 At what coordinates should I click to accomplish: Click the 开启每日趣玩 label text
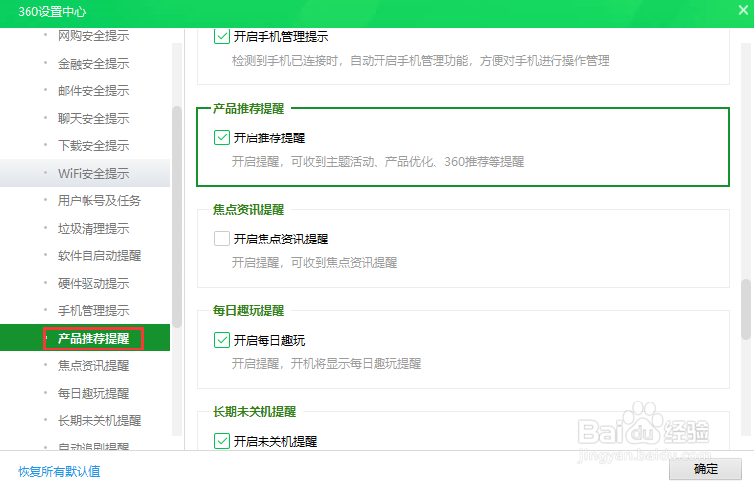(269, 341)
